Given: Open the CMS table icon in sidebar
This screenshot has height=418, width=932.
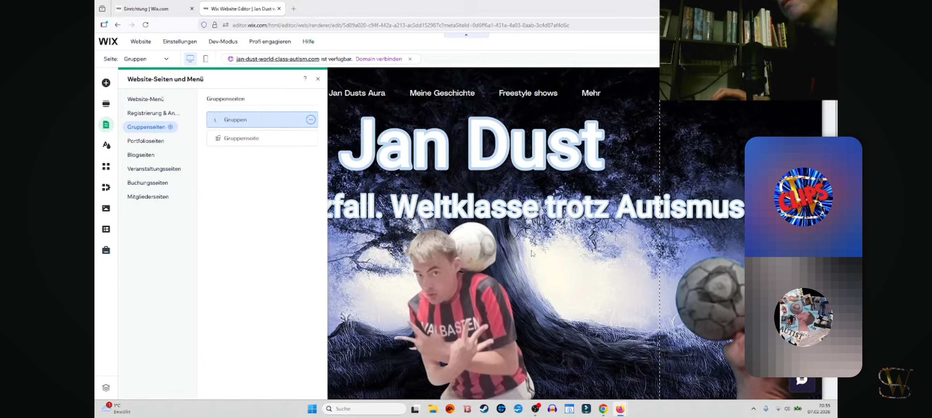Looking at the screenshot, I should click(106, 229).
